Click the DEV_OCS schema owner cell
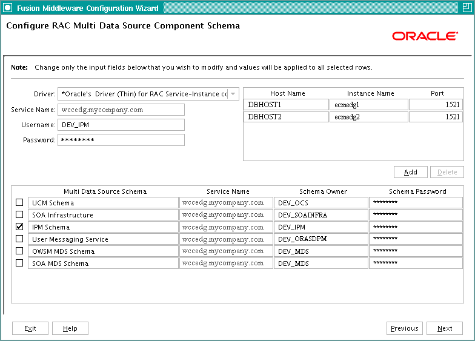475x341 pixels. tap(321, 202)
